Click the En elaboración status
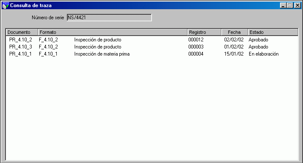 [264, 54]
